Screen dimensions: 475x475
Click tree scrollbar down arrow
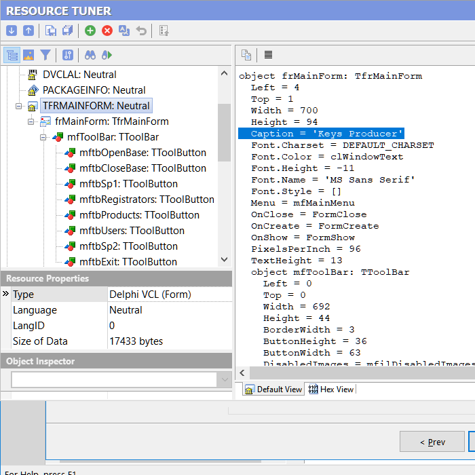click(224, 259)
